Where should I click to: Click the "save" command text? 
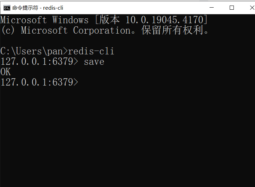coord(94,62)
